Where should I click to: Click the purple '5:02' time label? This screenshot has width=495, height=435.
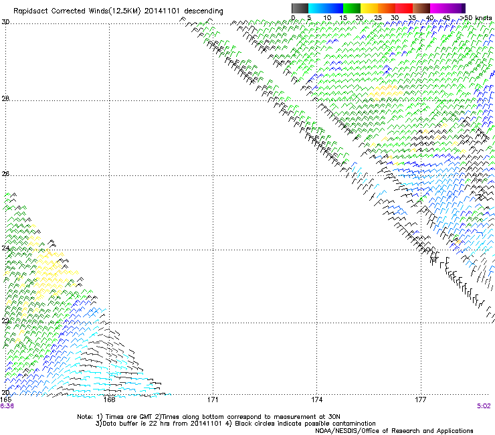[484, 406]
